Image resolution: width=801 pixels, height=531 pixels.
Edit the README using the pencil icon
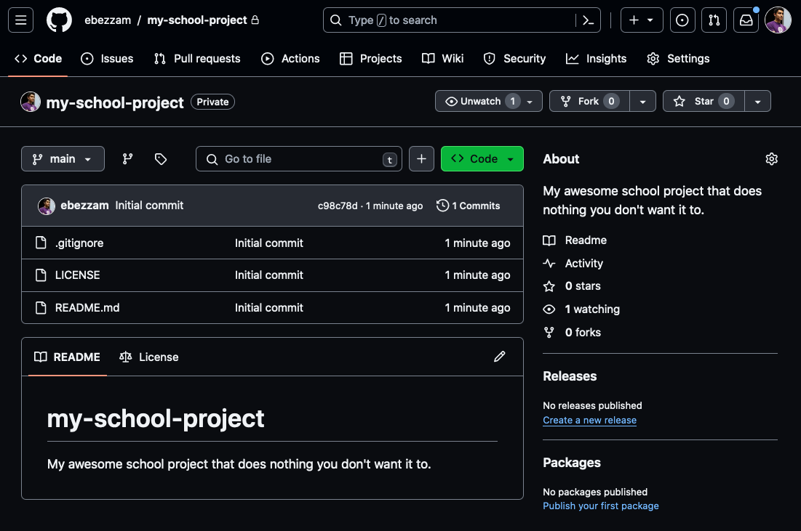tap(500, 356)
